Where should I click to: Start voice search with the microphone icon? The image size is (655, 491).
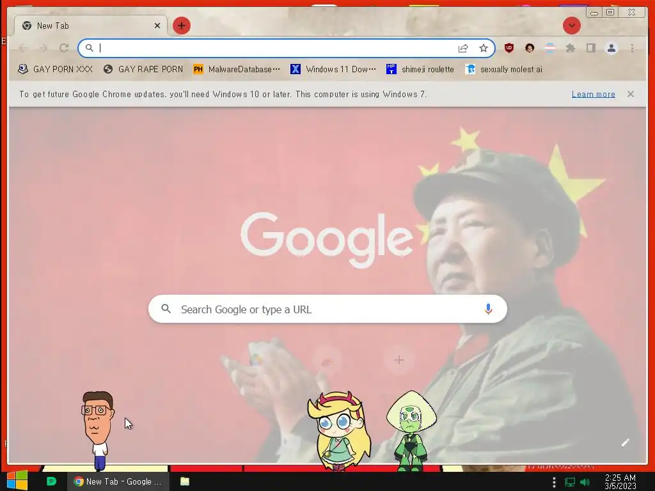488,309
